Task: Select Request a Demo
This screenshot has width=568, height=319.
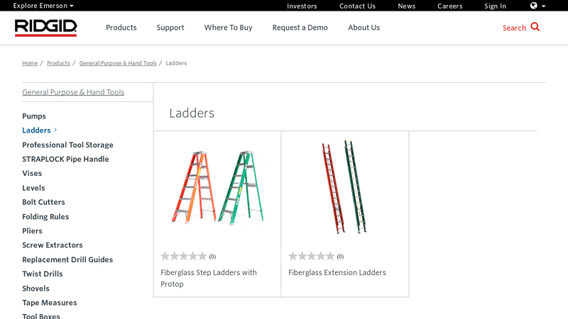Action: pos(300,28)
